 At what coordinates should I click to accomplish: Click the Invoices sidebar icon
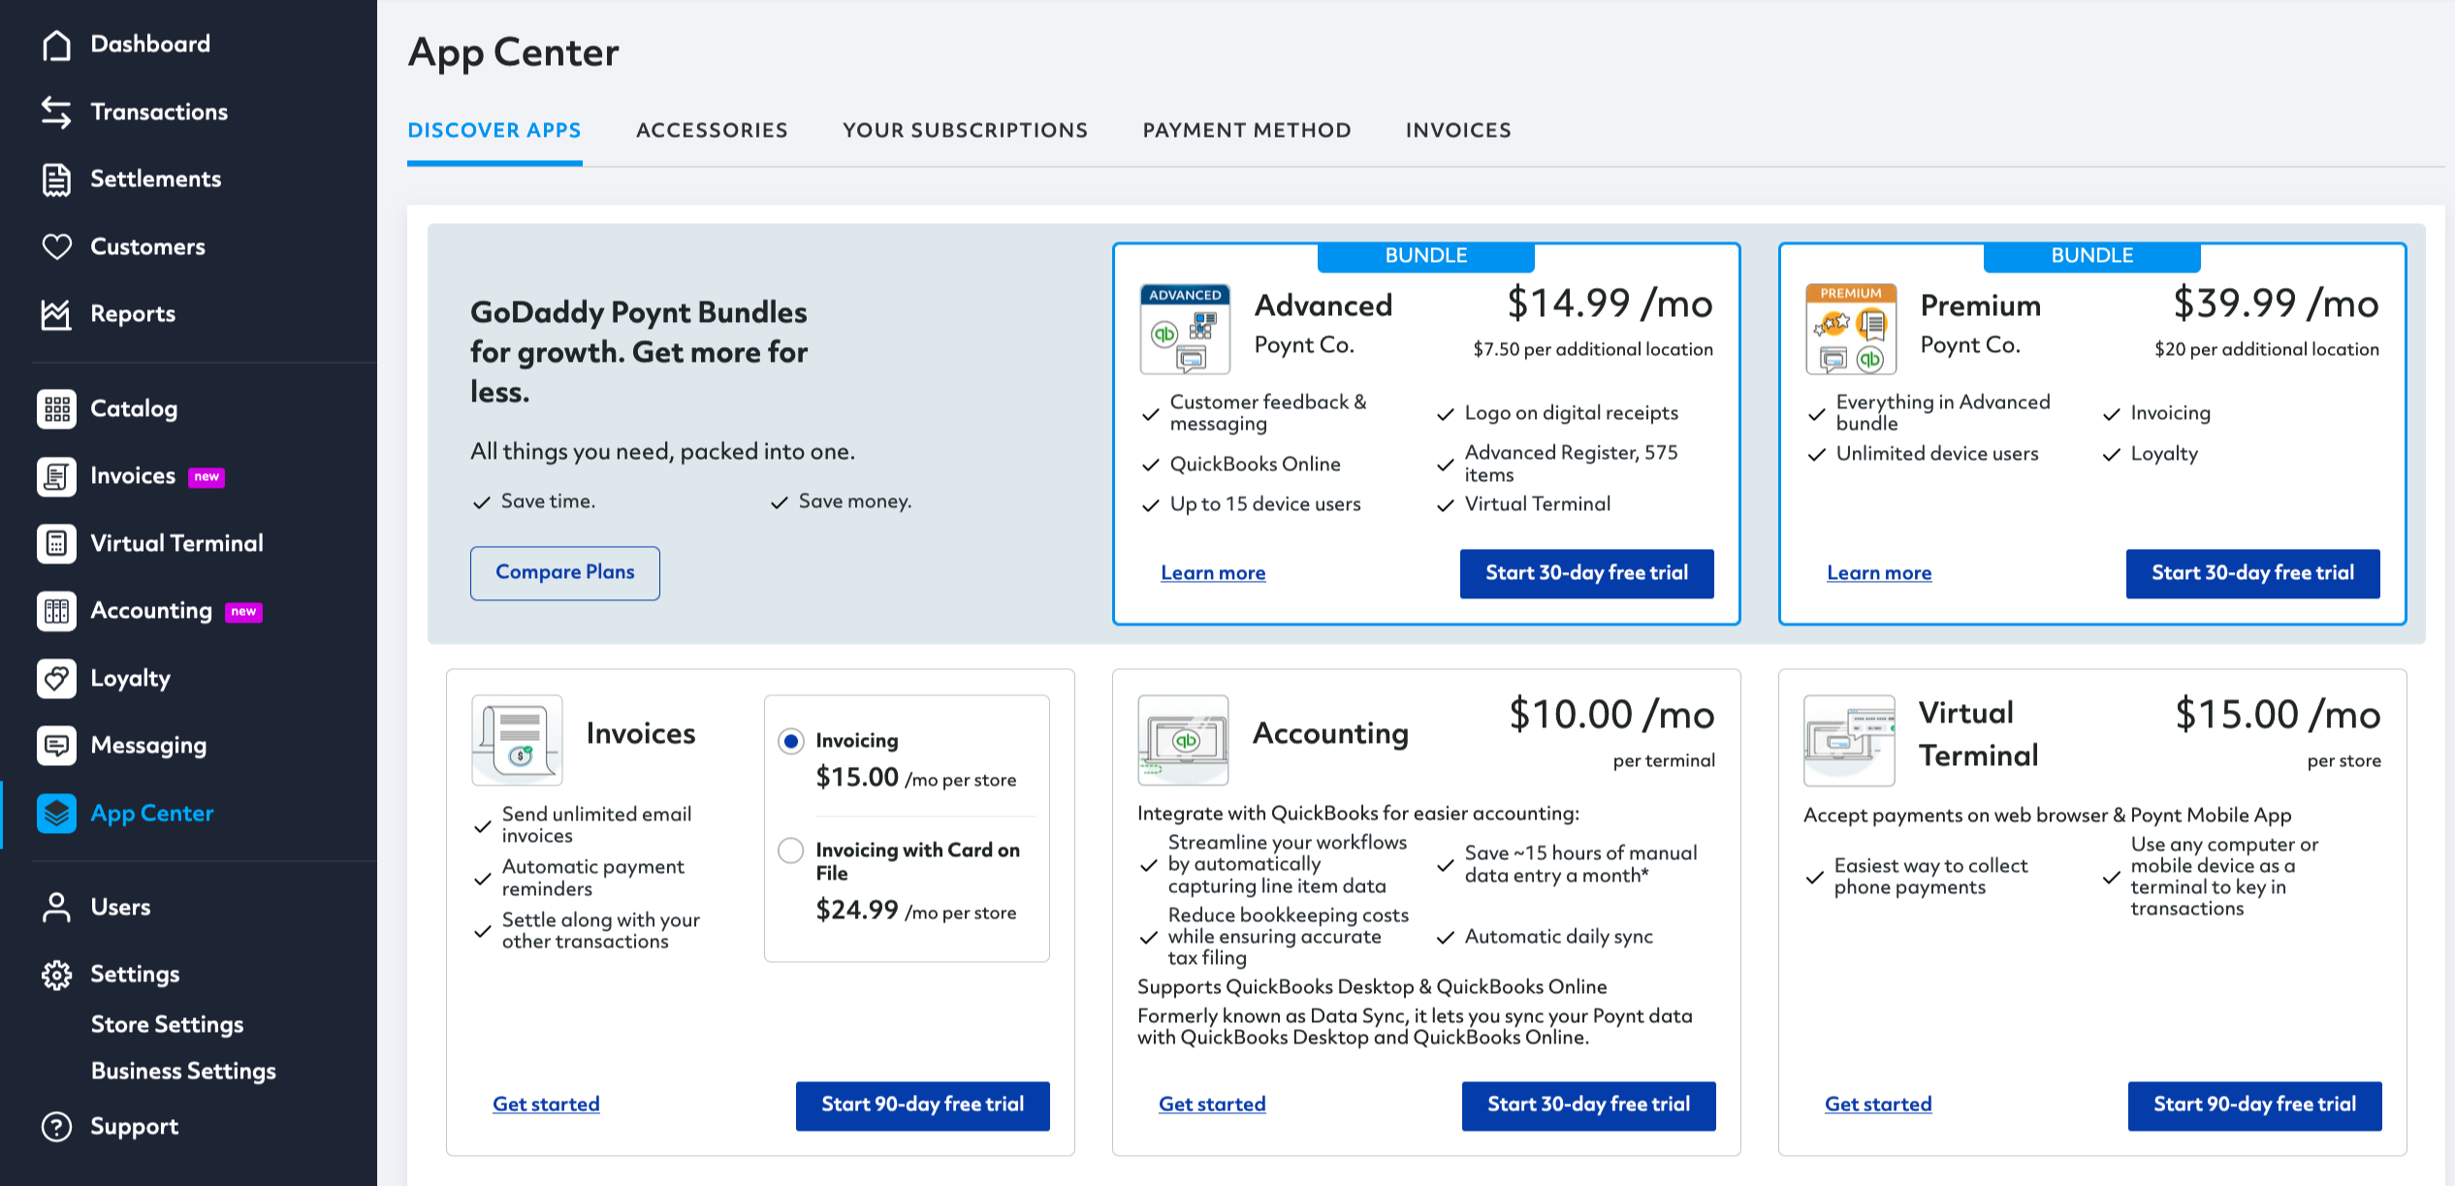pos(56,476)
